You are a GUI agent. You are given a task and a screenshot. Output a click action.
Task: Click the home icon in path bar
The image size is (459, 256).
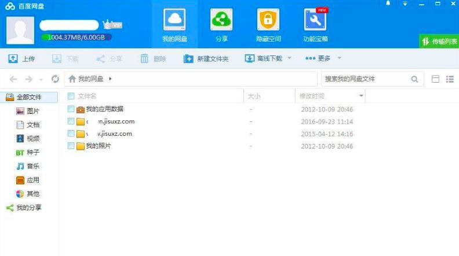(x=72, y=79)
